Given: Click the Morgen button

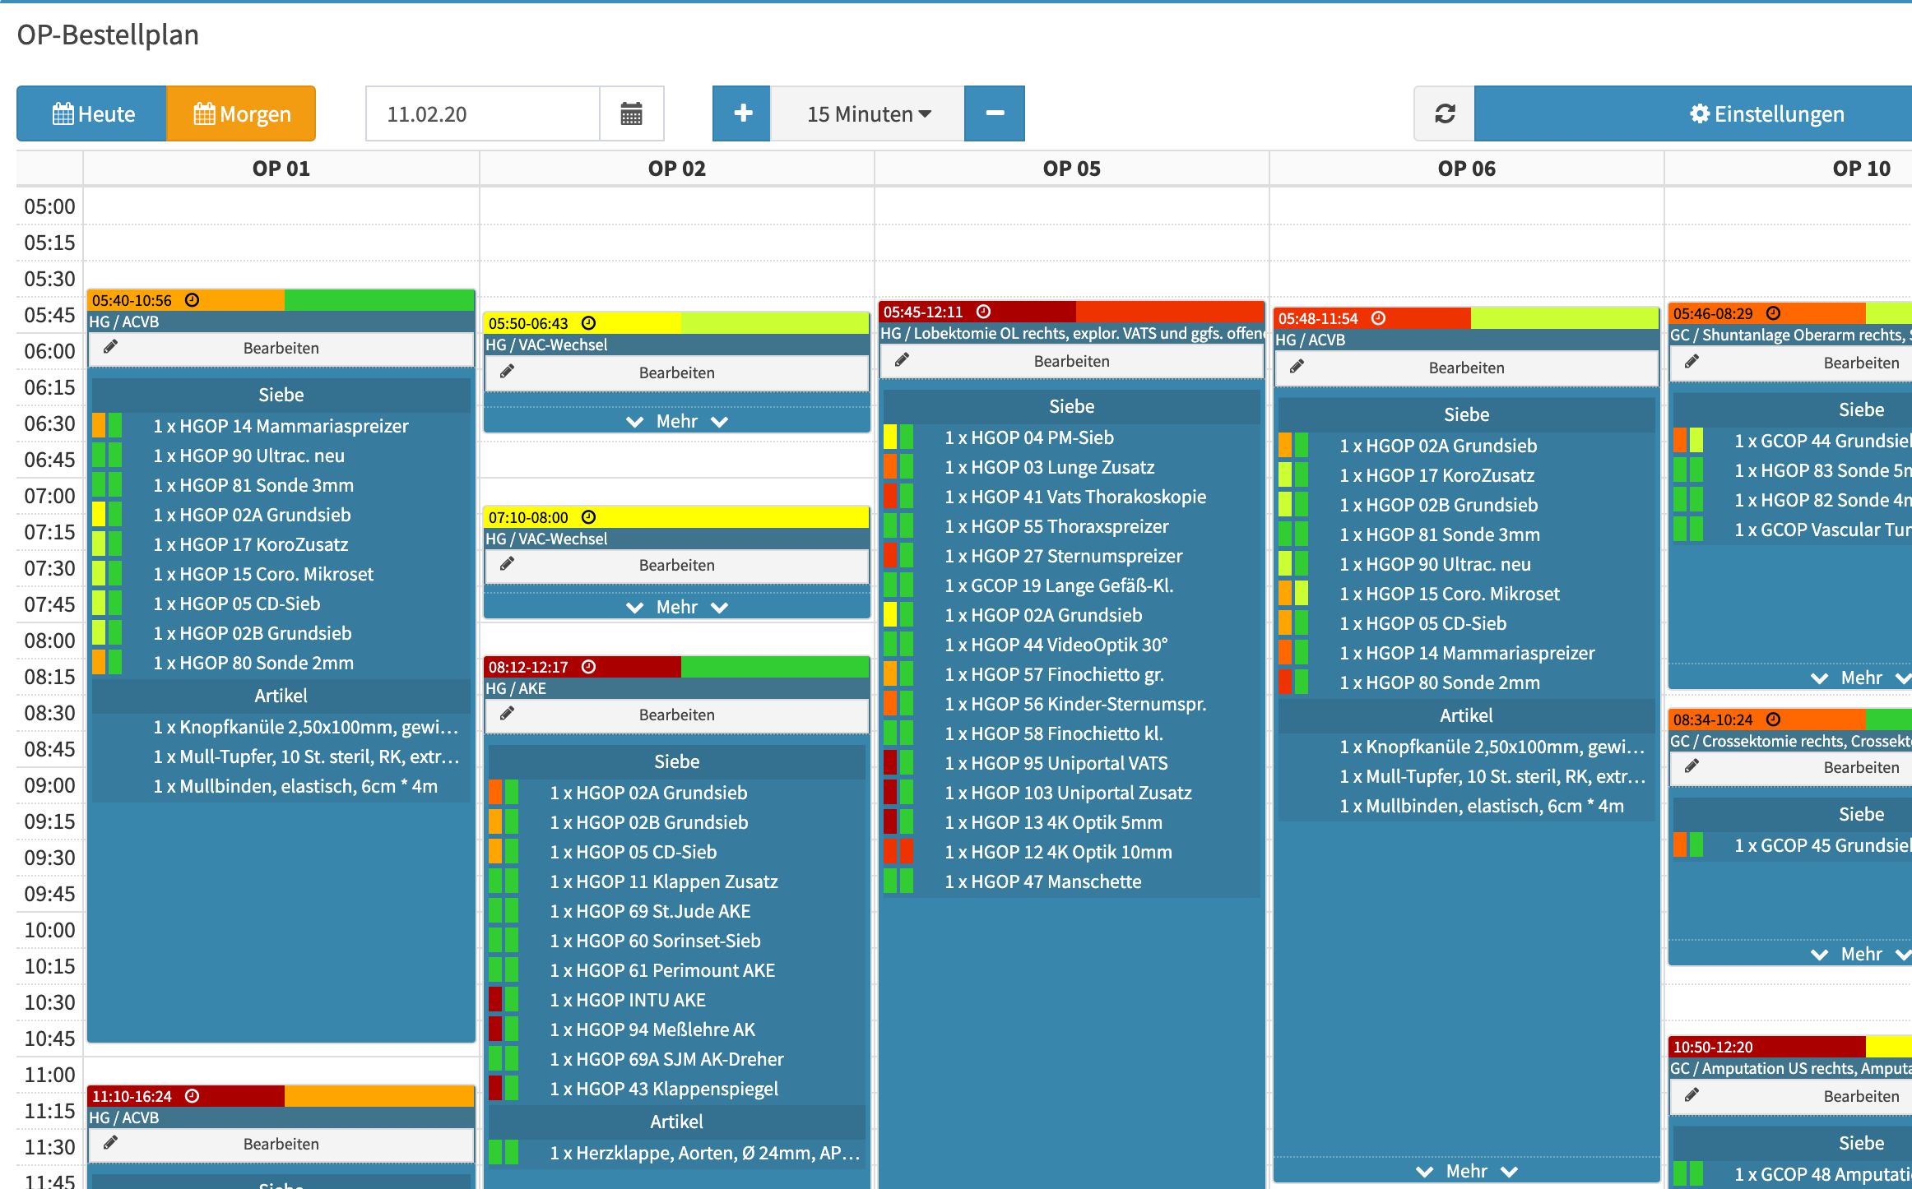Looking at the screenshot, I should pyautogui.click(x=241, y=113).
